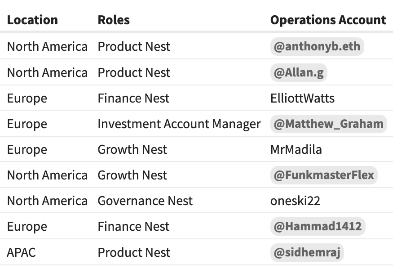Select the Governance Nest role cell
This screenshot has height=269, width=397.
pos(145,201)
